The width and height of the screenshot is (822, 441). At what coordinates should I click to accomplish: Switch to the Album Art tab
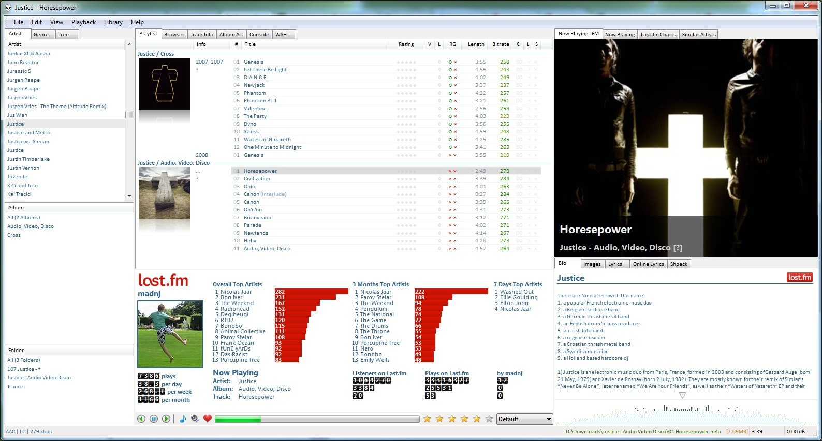[231, 35]
